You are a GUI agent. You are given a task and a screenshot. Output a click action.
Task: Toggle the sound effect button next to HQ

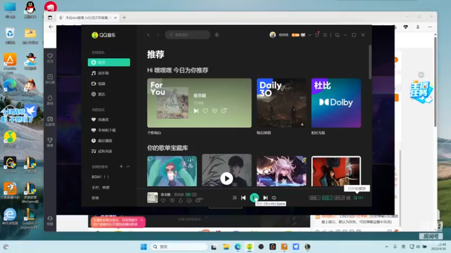click(339, 198)
